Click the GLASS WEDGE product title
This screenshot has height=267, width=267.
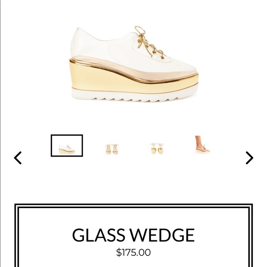pos(133,235)
